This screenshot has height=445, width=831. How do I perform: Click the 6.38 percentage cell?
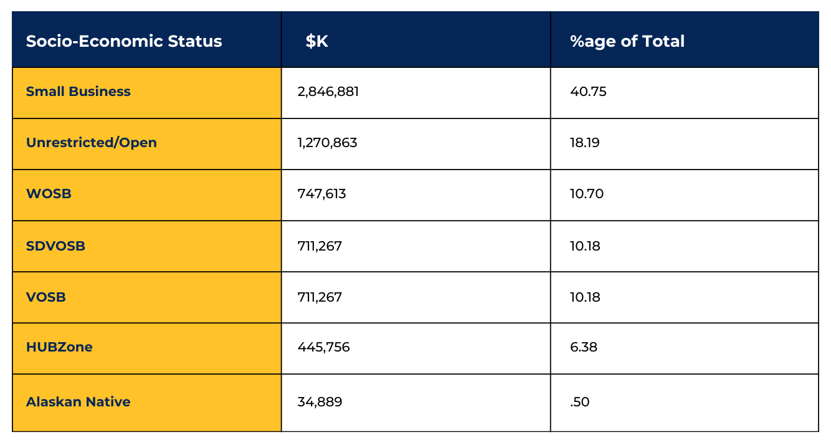tap(584, 347)
